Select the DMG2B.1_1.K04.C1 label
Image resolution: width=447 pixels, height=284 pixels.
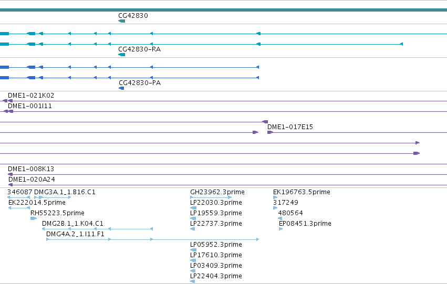[x=72, y=224]
